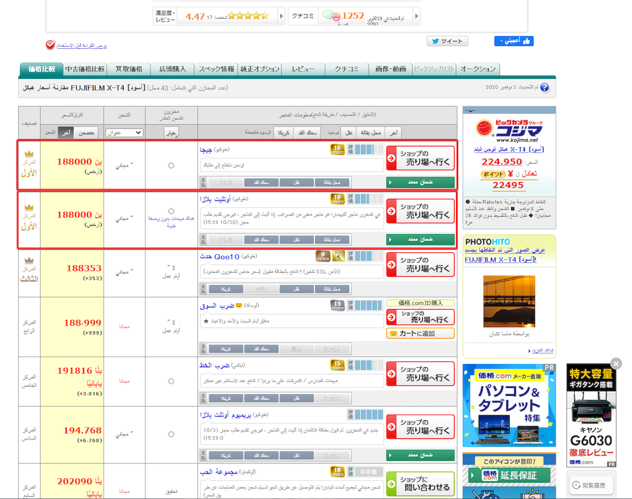Click the blue Facebook like button
632x499 pixels.
514,41
